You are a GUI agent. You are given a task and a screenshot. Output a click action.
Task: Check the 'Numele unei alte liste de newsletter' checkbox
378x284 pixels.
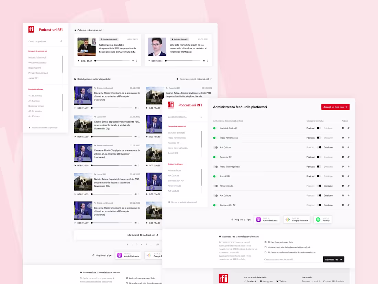[x=265, y=247]
